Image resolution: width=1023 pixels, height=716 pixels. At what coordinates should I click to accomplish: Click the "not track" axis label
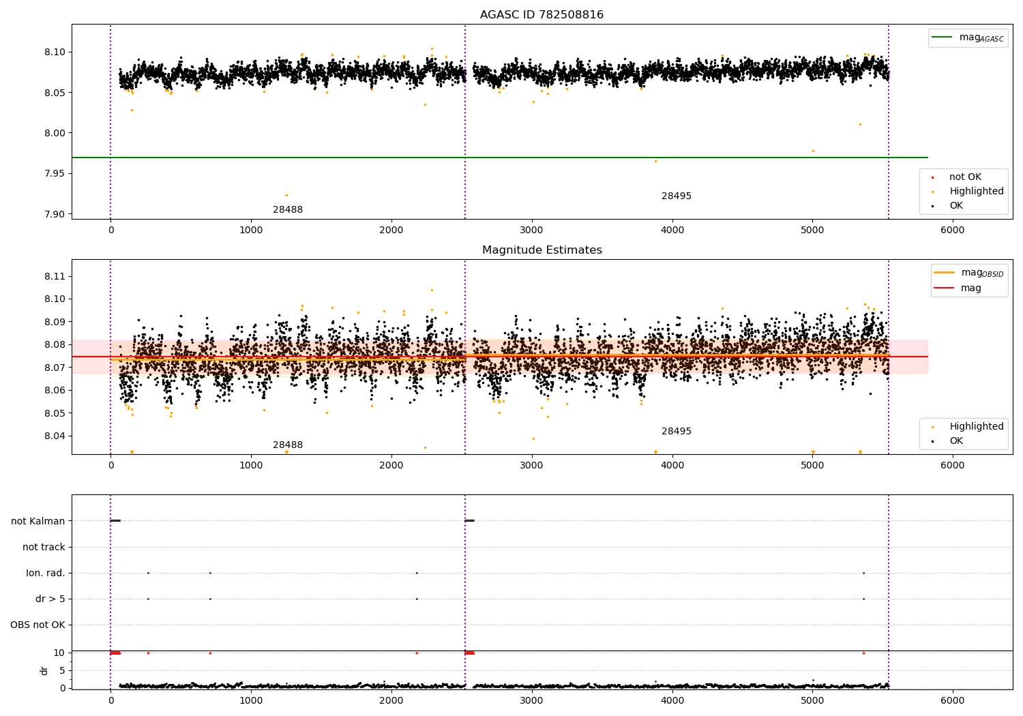44,547
